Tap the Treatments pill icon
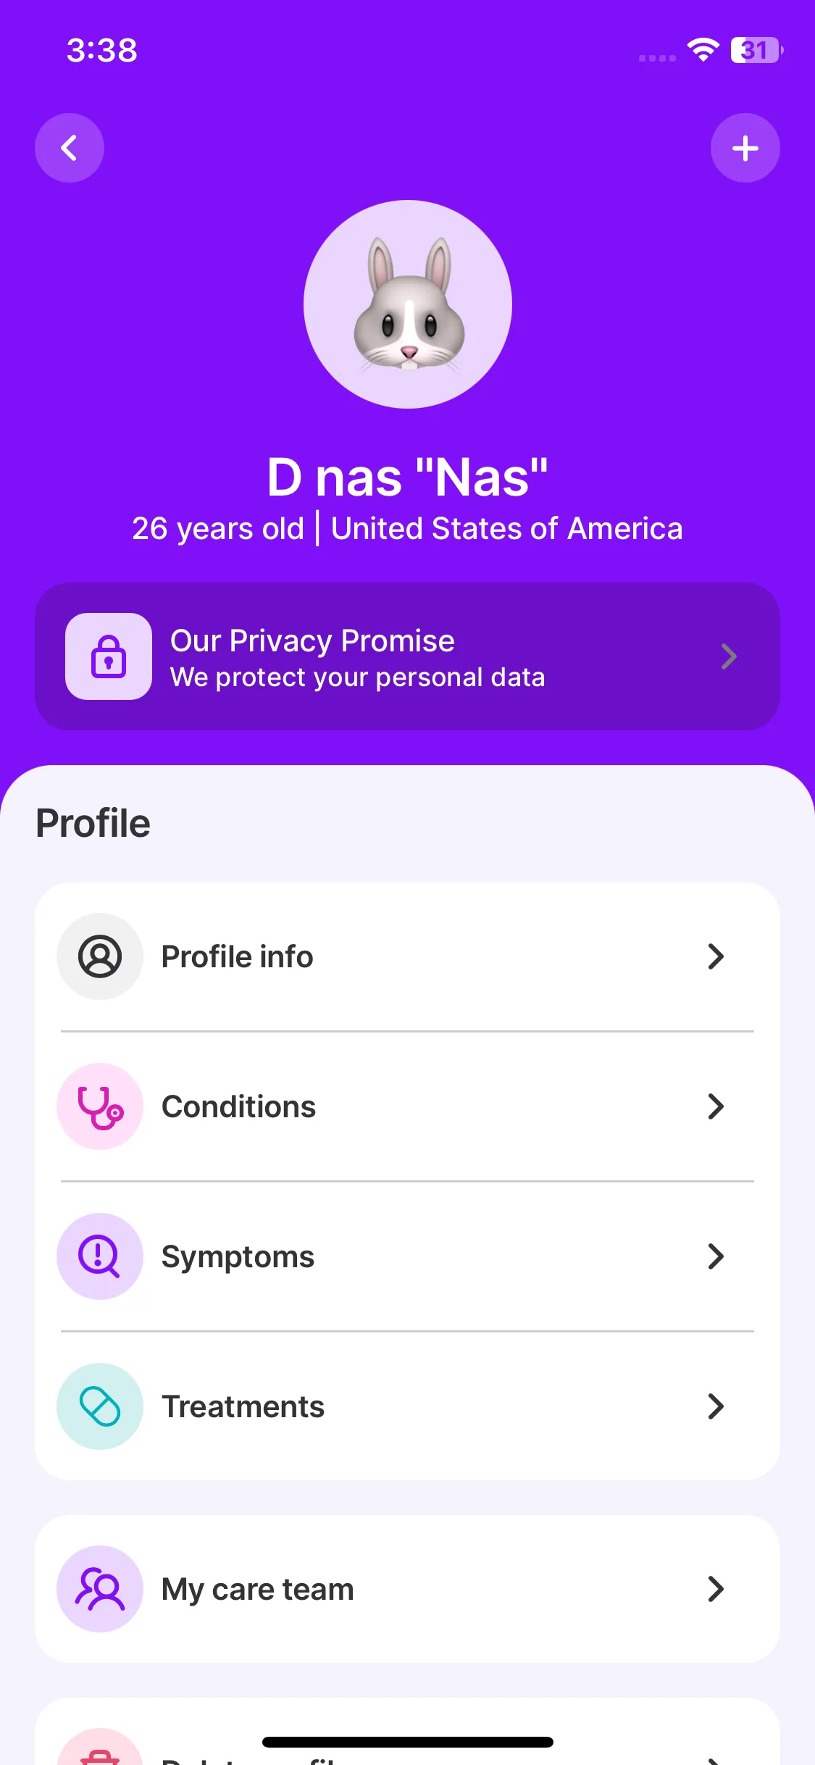 click(x=100, y=1406)
